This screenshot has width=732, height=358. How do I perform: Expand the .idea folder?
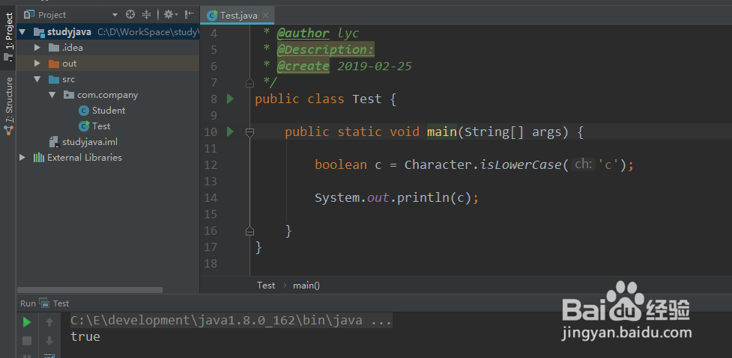37,48
